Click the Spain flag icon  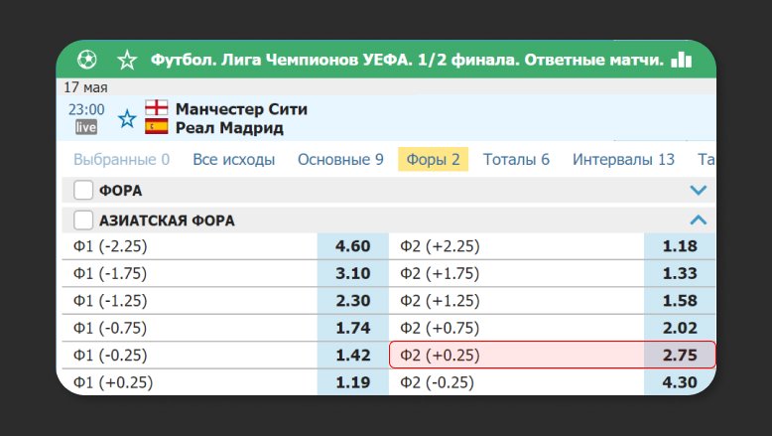pyautogui.click(x=156, y=127)
